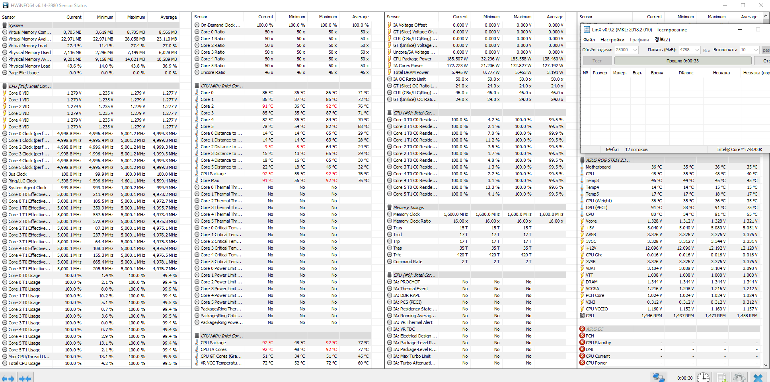This screenshot has height=382, width=770.
Task: Click the Невязка column header in LinX
Action: pos(721,73)
